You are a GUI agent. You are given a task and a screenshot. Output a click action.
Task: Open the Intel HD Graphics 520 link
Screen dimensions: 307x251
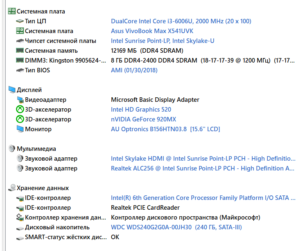141,109
